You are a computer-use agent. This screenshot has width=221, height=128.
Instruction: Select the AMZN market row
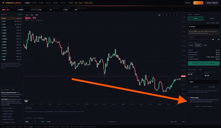click(x=12, y=42)
